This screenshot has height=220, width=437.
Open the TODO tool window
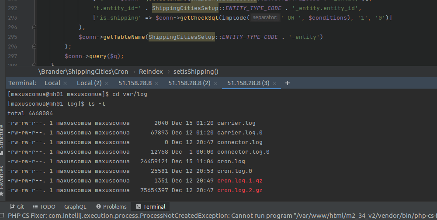(x=44, y=206)
